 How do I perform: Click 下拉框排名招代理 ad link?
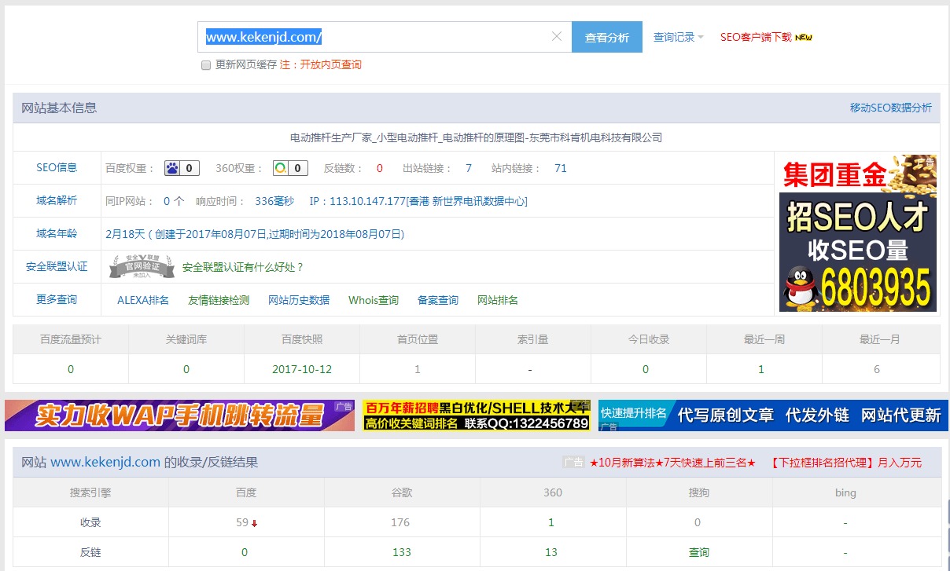[x=845, y=463]
